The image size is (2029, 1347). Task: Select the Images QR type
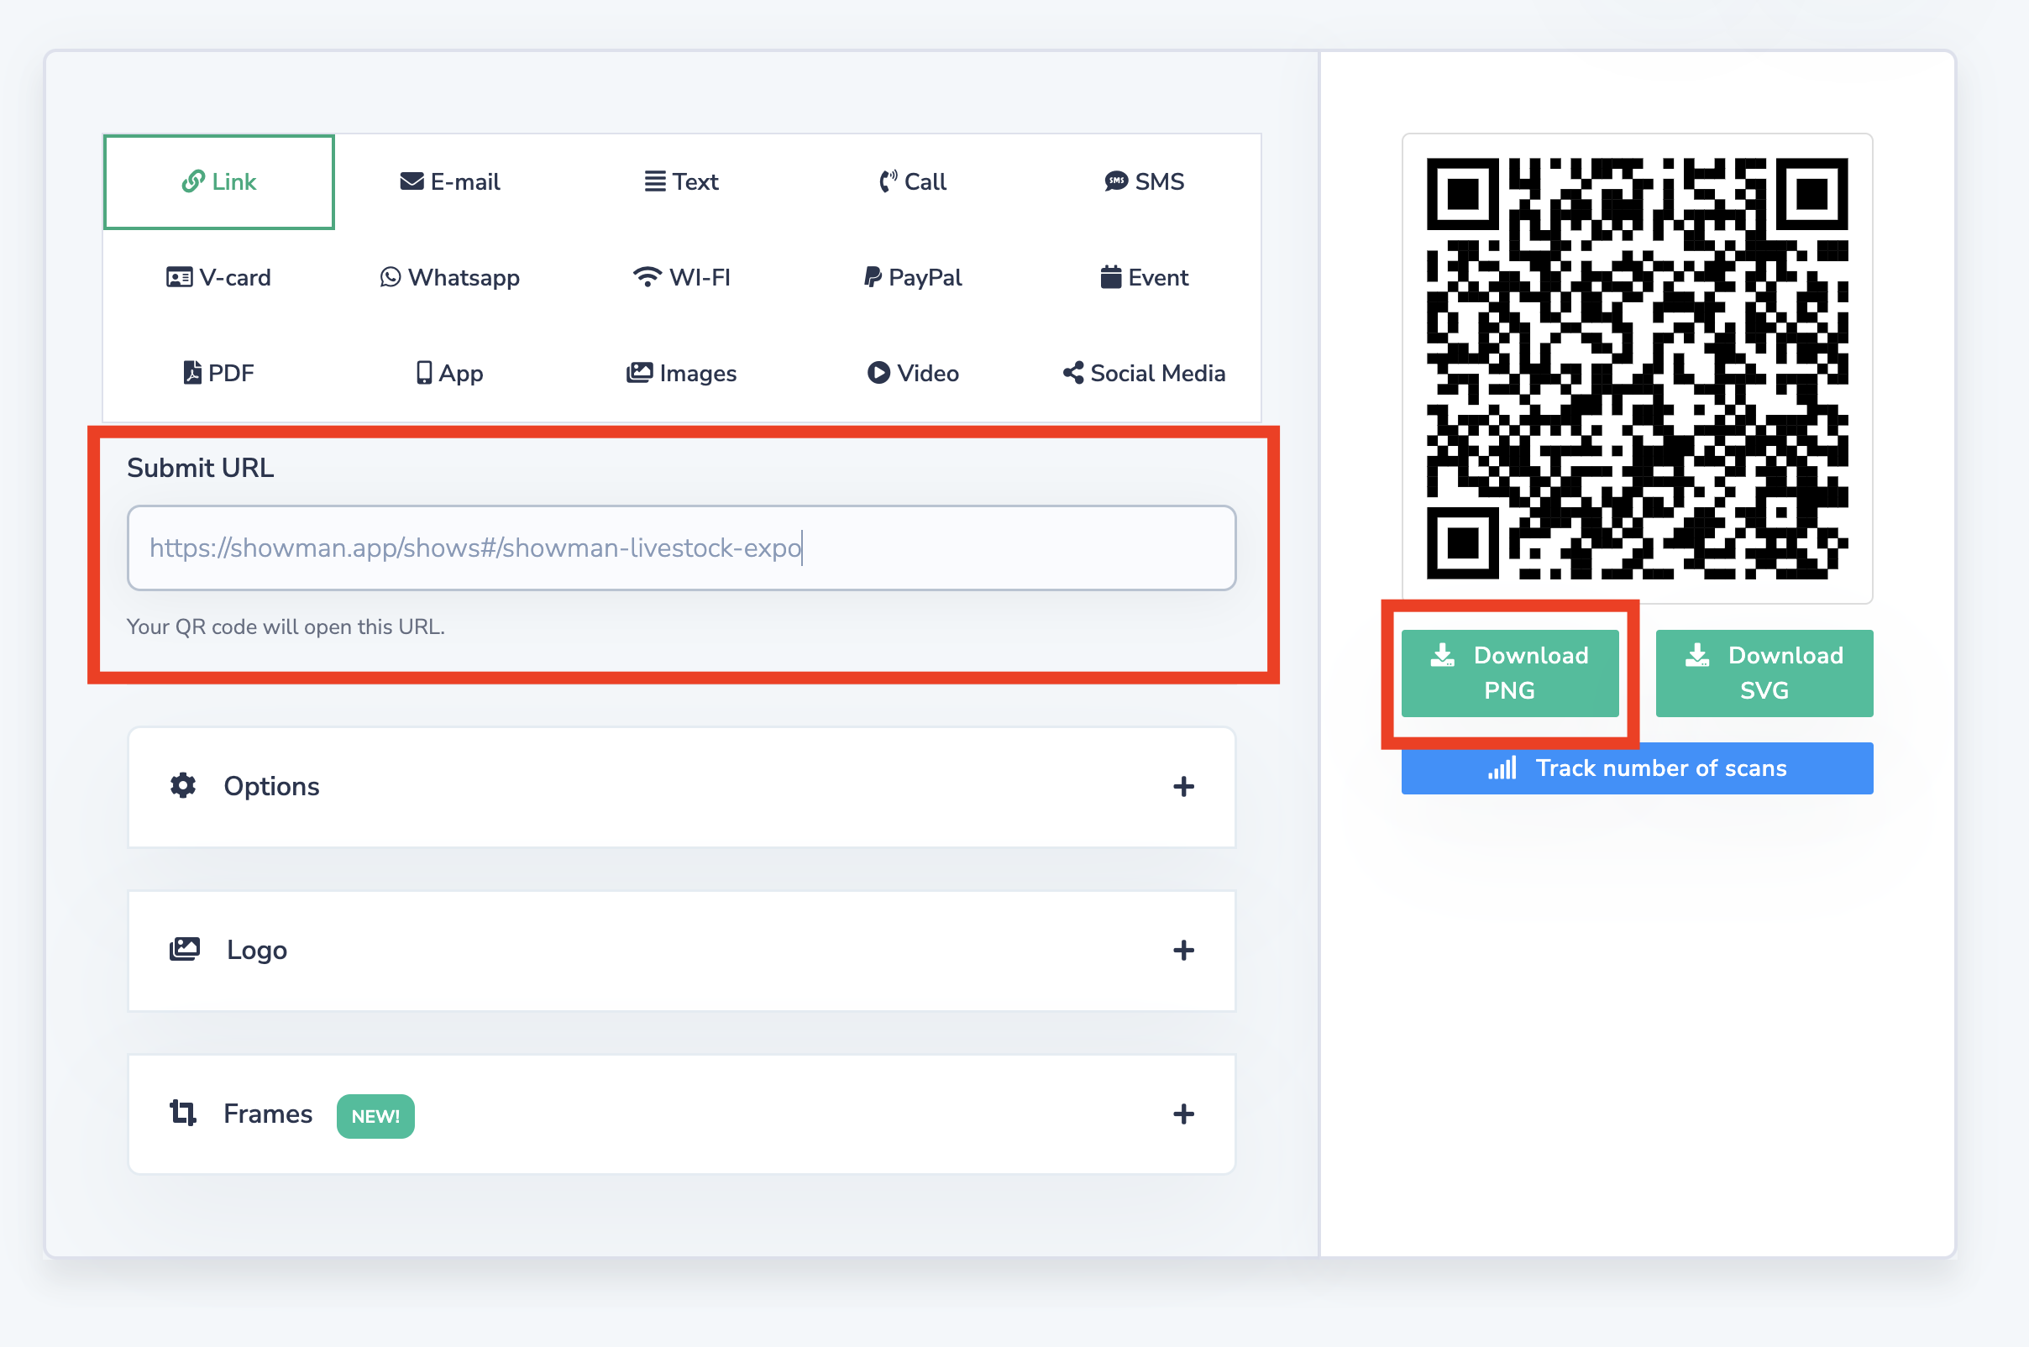[x=681, y=373]
